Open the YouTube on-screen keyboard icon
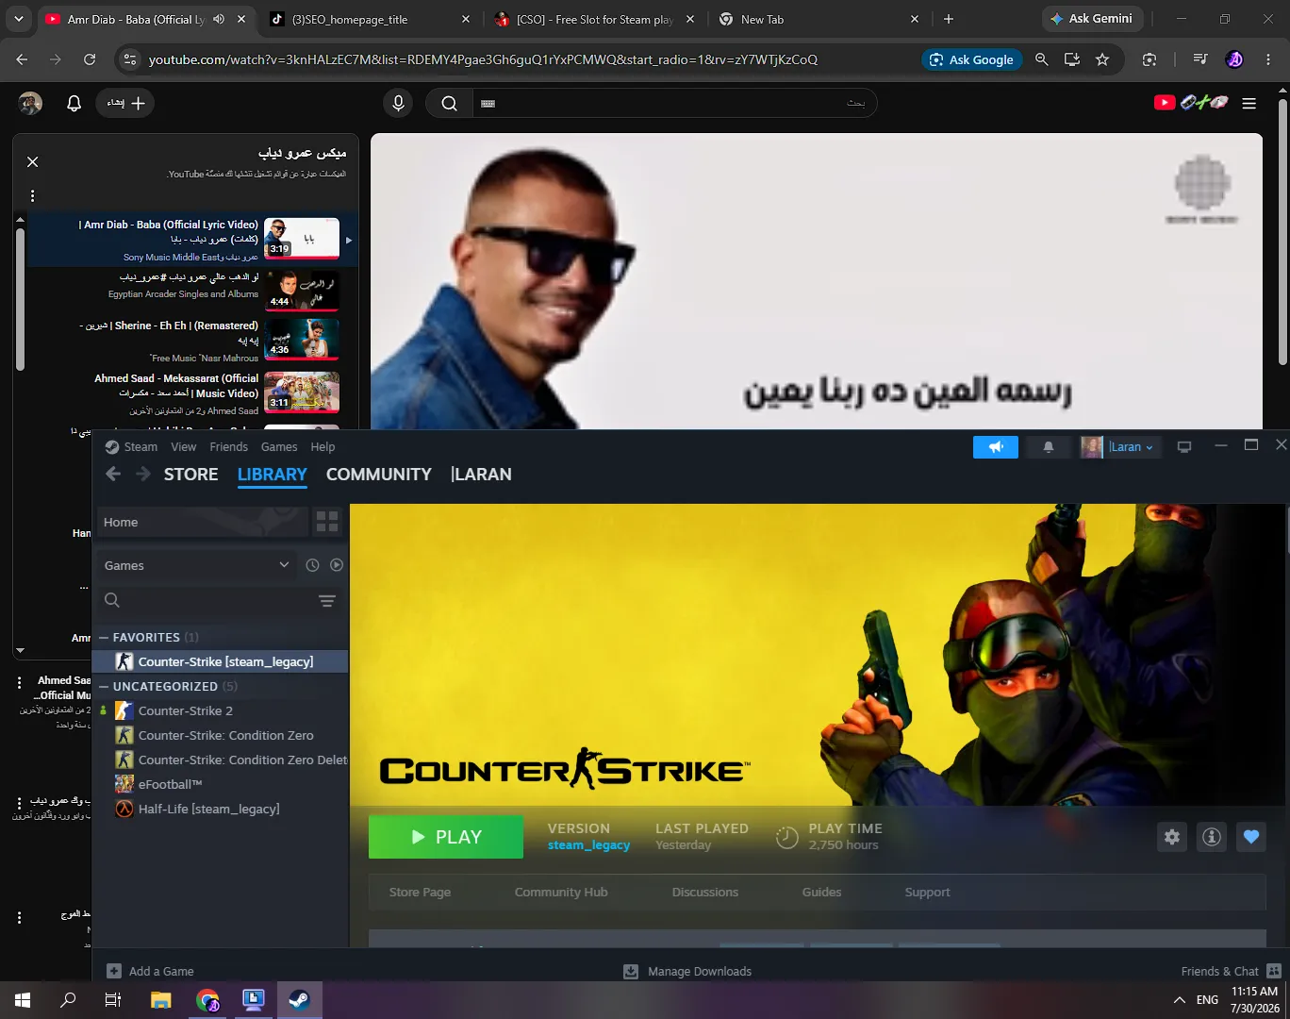This screenshot has width=1290, height=1019. 488,104
